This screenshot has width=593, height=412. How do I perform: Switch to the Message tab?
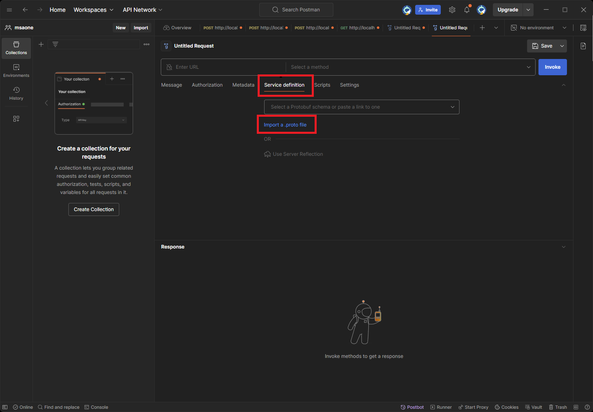point(172,85)
